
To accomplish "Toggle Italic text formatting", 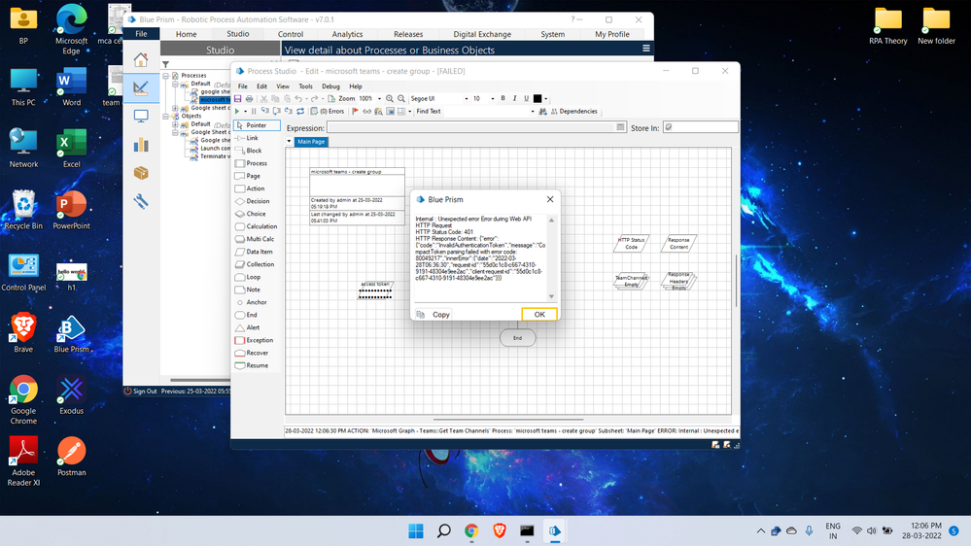I will pos(514,98).
